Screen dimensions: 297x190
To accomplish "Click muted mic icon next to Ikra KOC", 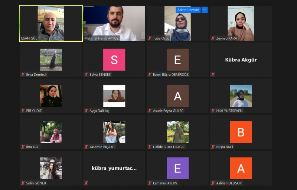I will point(23,147).
